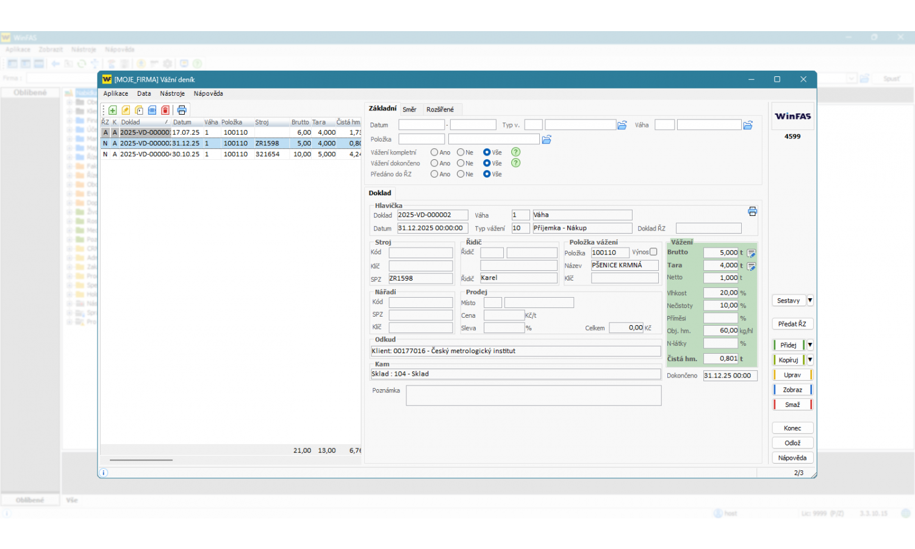The width and height of the screenshot is (915, 549).
Task: Open the folder lookup next to Typ v.
Action: pyautogui.click(x=622, y=125)
